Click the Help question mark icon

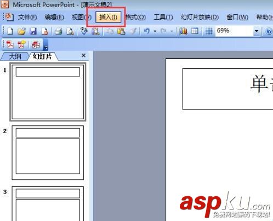pyautogui.click(x=269, y=31)
